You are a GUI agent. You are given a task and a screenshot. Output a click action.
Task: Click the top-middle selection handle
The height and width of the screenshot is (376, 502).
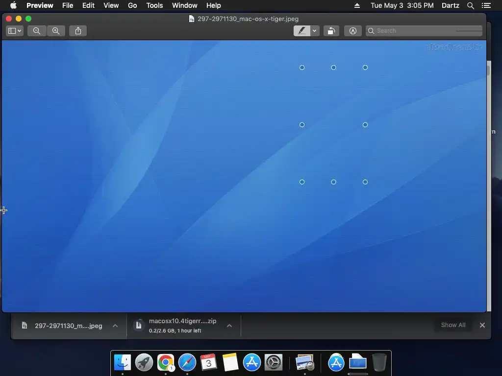click(x=333, y=68)
